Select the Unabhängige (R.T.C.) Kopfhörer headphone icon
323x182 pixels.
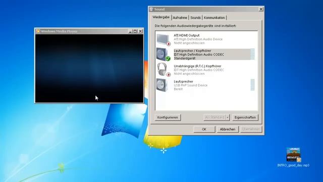164,70
